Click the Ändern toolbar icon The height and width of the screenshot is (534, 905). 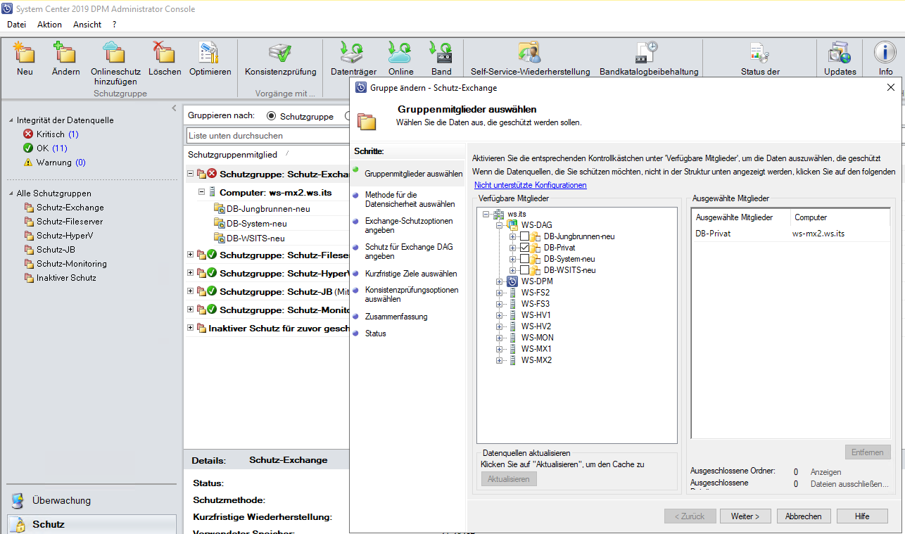point(65,52)
